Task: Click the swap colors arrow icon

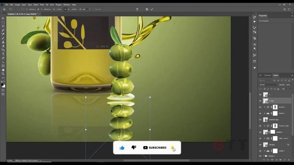Action: [x=4, y=82]
